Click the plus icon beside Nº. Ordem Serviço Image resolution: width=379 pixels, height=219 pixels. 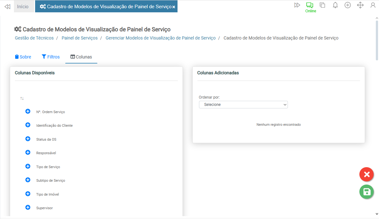28,112
